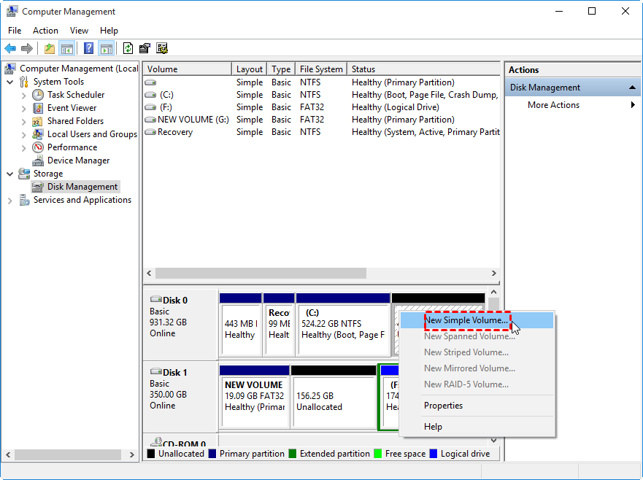Open the blue Help question-mark toolbar icon
The height and width of the screenshot is (480, 643).
pos(88,48)
